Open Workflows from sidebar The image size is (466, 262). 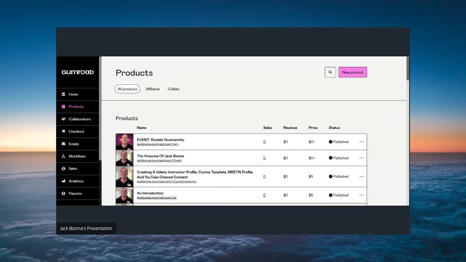[78, 156]
